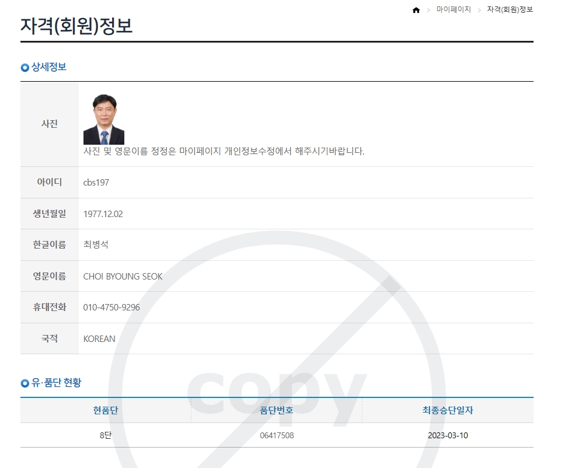The width and height of the screenshot is (575, 468).
Task: Click the home icon in breadcrumb
Action: point(416,10)
